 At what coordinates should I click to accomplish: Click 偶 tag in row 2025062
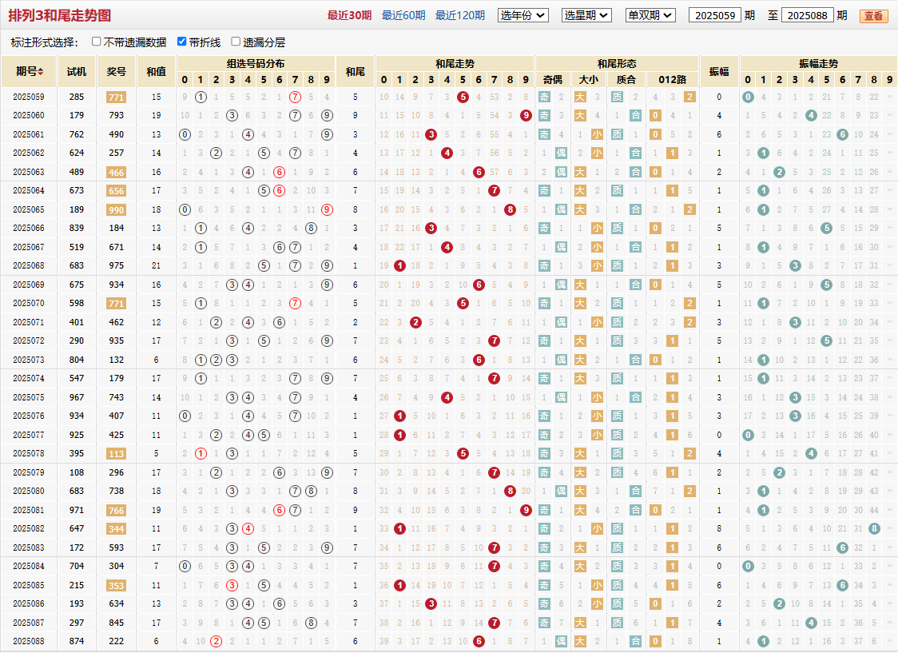pos(561,153)
